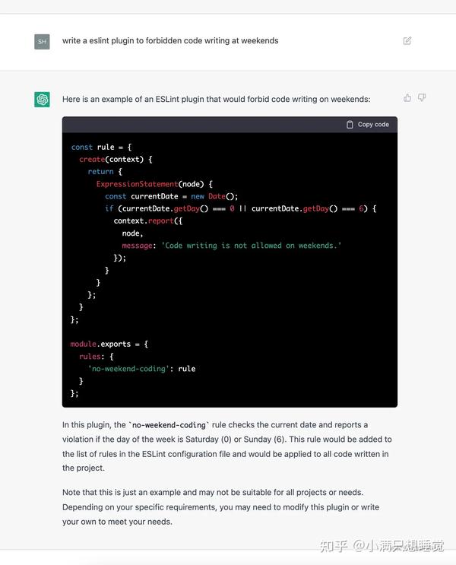The image size is (456, 565).
Task: Click the create(context) line in the code
Action: [116, 159]
